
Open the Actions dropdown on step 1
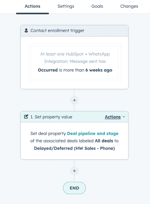(x=113, y=117)
